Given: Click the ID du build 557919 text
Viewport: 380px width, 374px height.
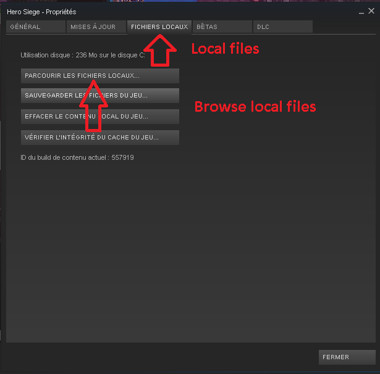Looking at the screenshot, I should tap(77, 157).
